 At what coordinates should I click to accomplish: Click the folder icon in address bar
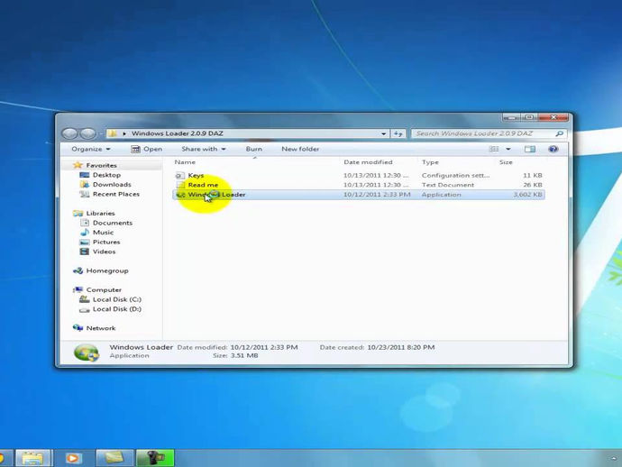point(113,133)
